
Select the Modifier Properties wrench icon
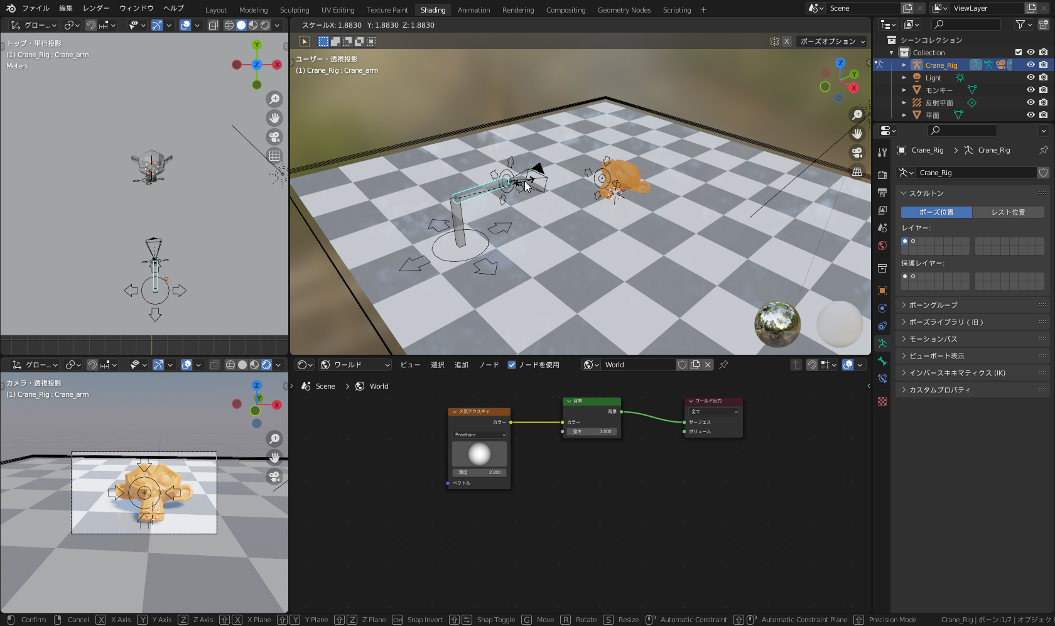(882, 153)
